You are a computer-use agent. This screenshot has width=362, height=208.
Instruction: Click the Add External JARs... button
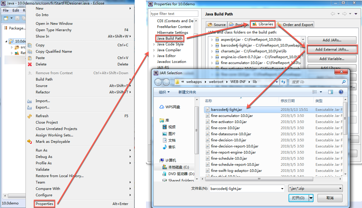point(332,49)
